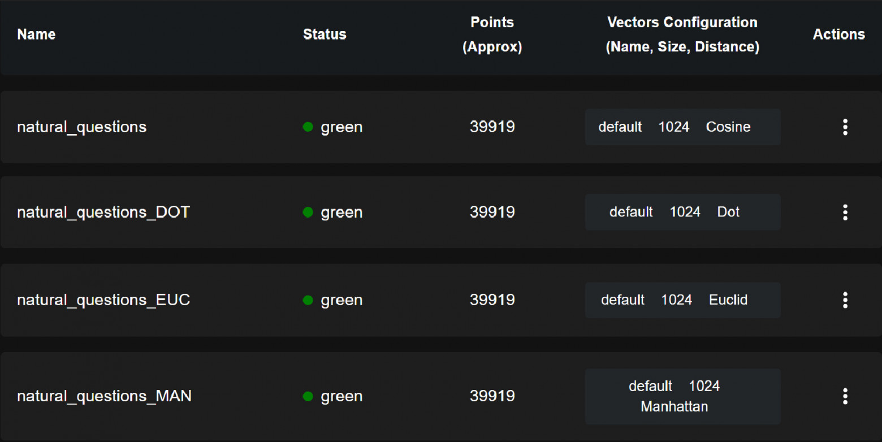Click kebab menu for natural_questions_EUC collection

point(845,300)
